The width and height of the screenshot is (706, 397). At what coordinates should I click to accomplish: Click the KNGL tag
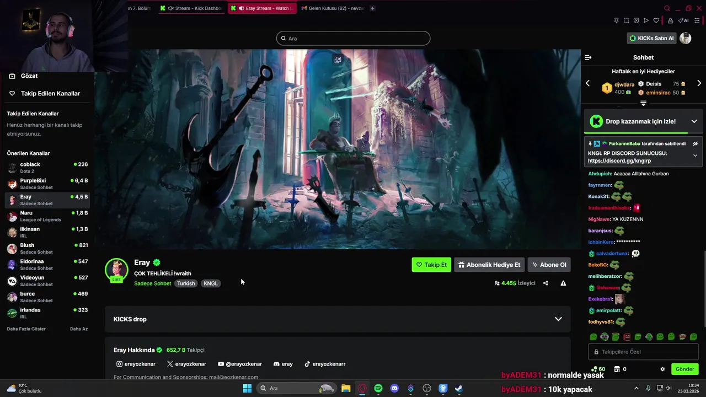(210, 283)
